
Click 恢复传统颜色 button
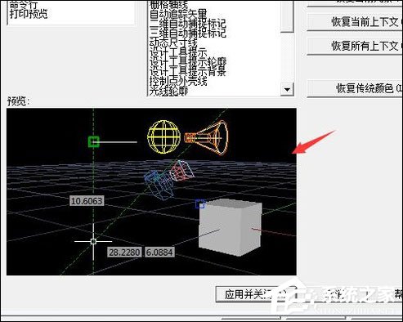click(355, 88)
